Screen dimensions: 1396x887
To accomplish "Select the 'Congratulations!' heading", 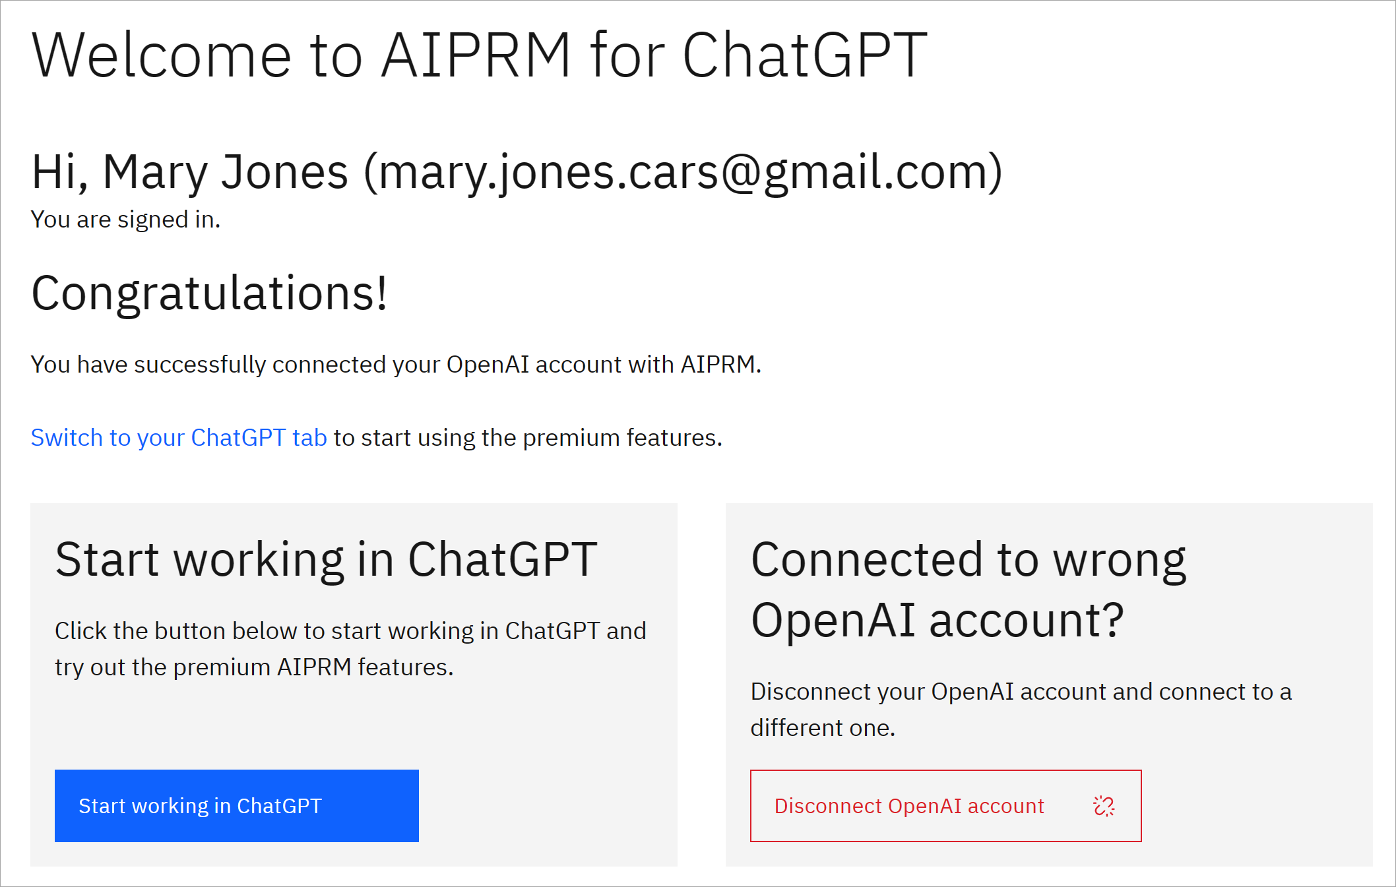I will (209, 293).
